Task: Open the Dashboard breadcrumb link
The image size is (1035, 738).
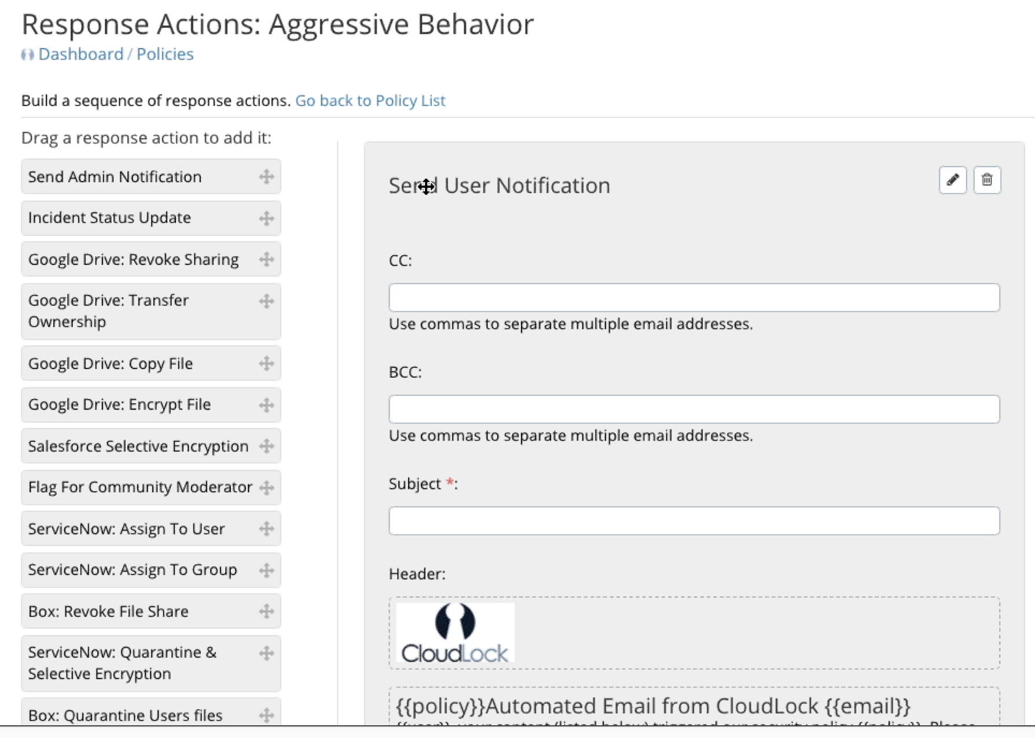Action: pyautogui.click(x=80, y=54)
